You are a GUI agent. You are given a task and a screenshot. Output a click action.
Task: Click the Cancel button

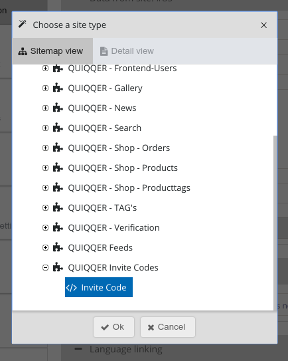[168, 327]
